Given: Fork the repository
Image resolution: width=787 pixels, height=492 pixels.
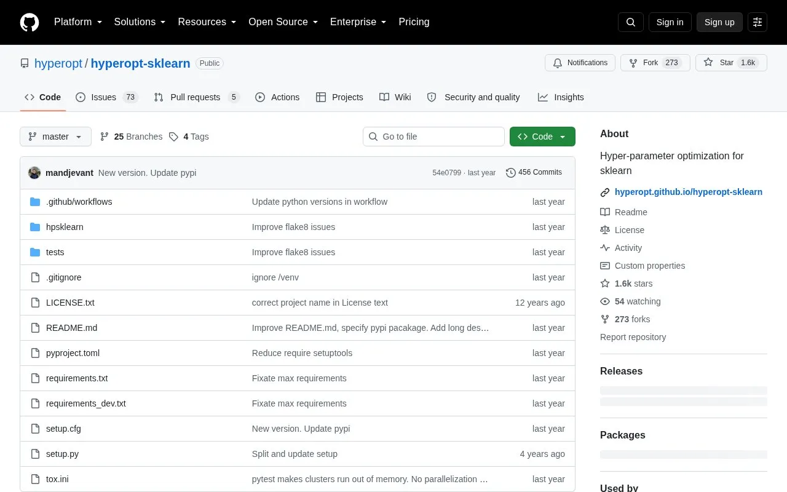Looking at the screenshot, I should pos(655,63).
